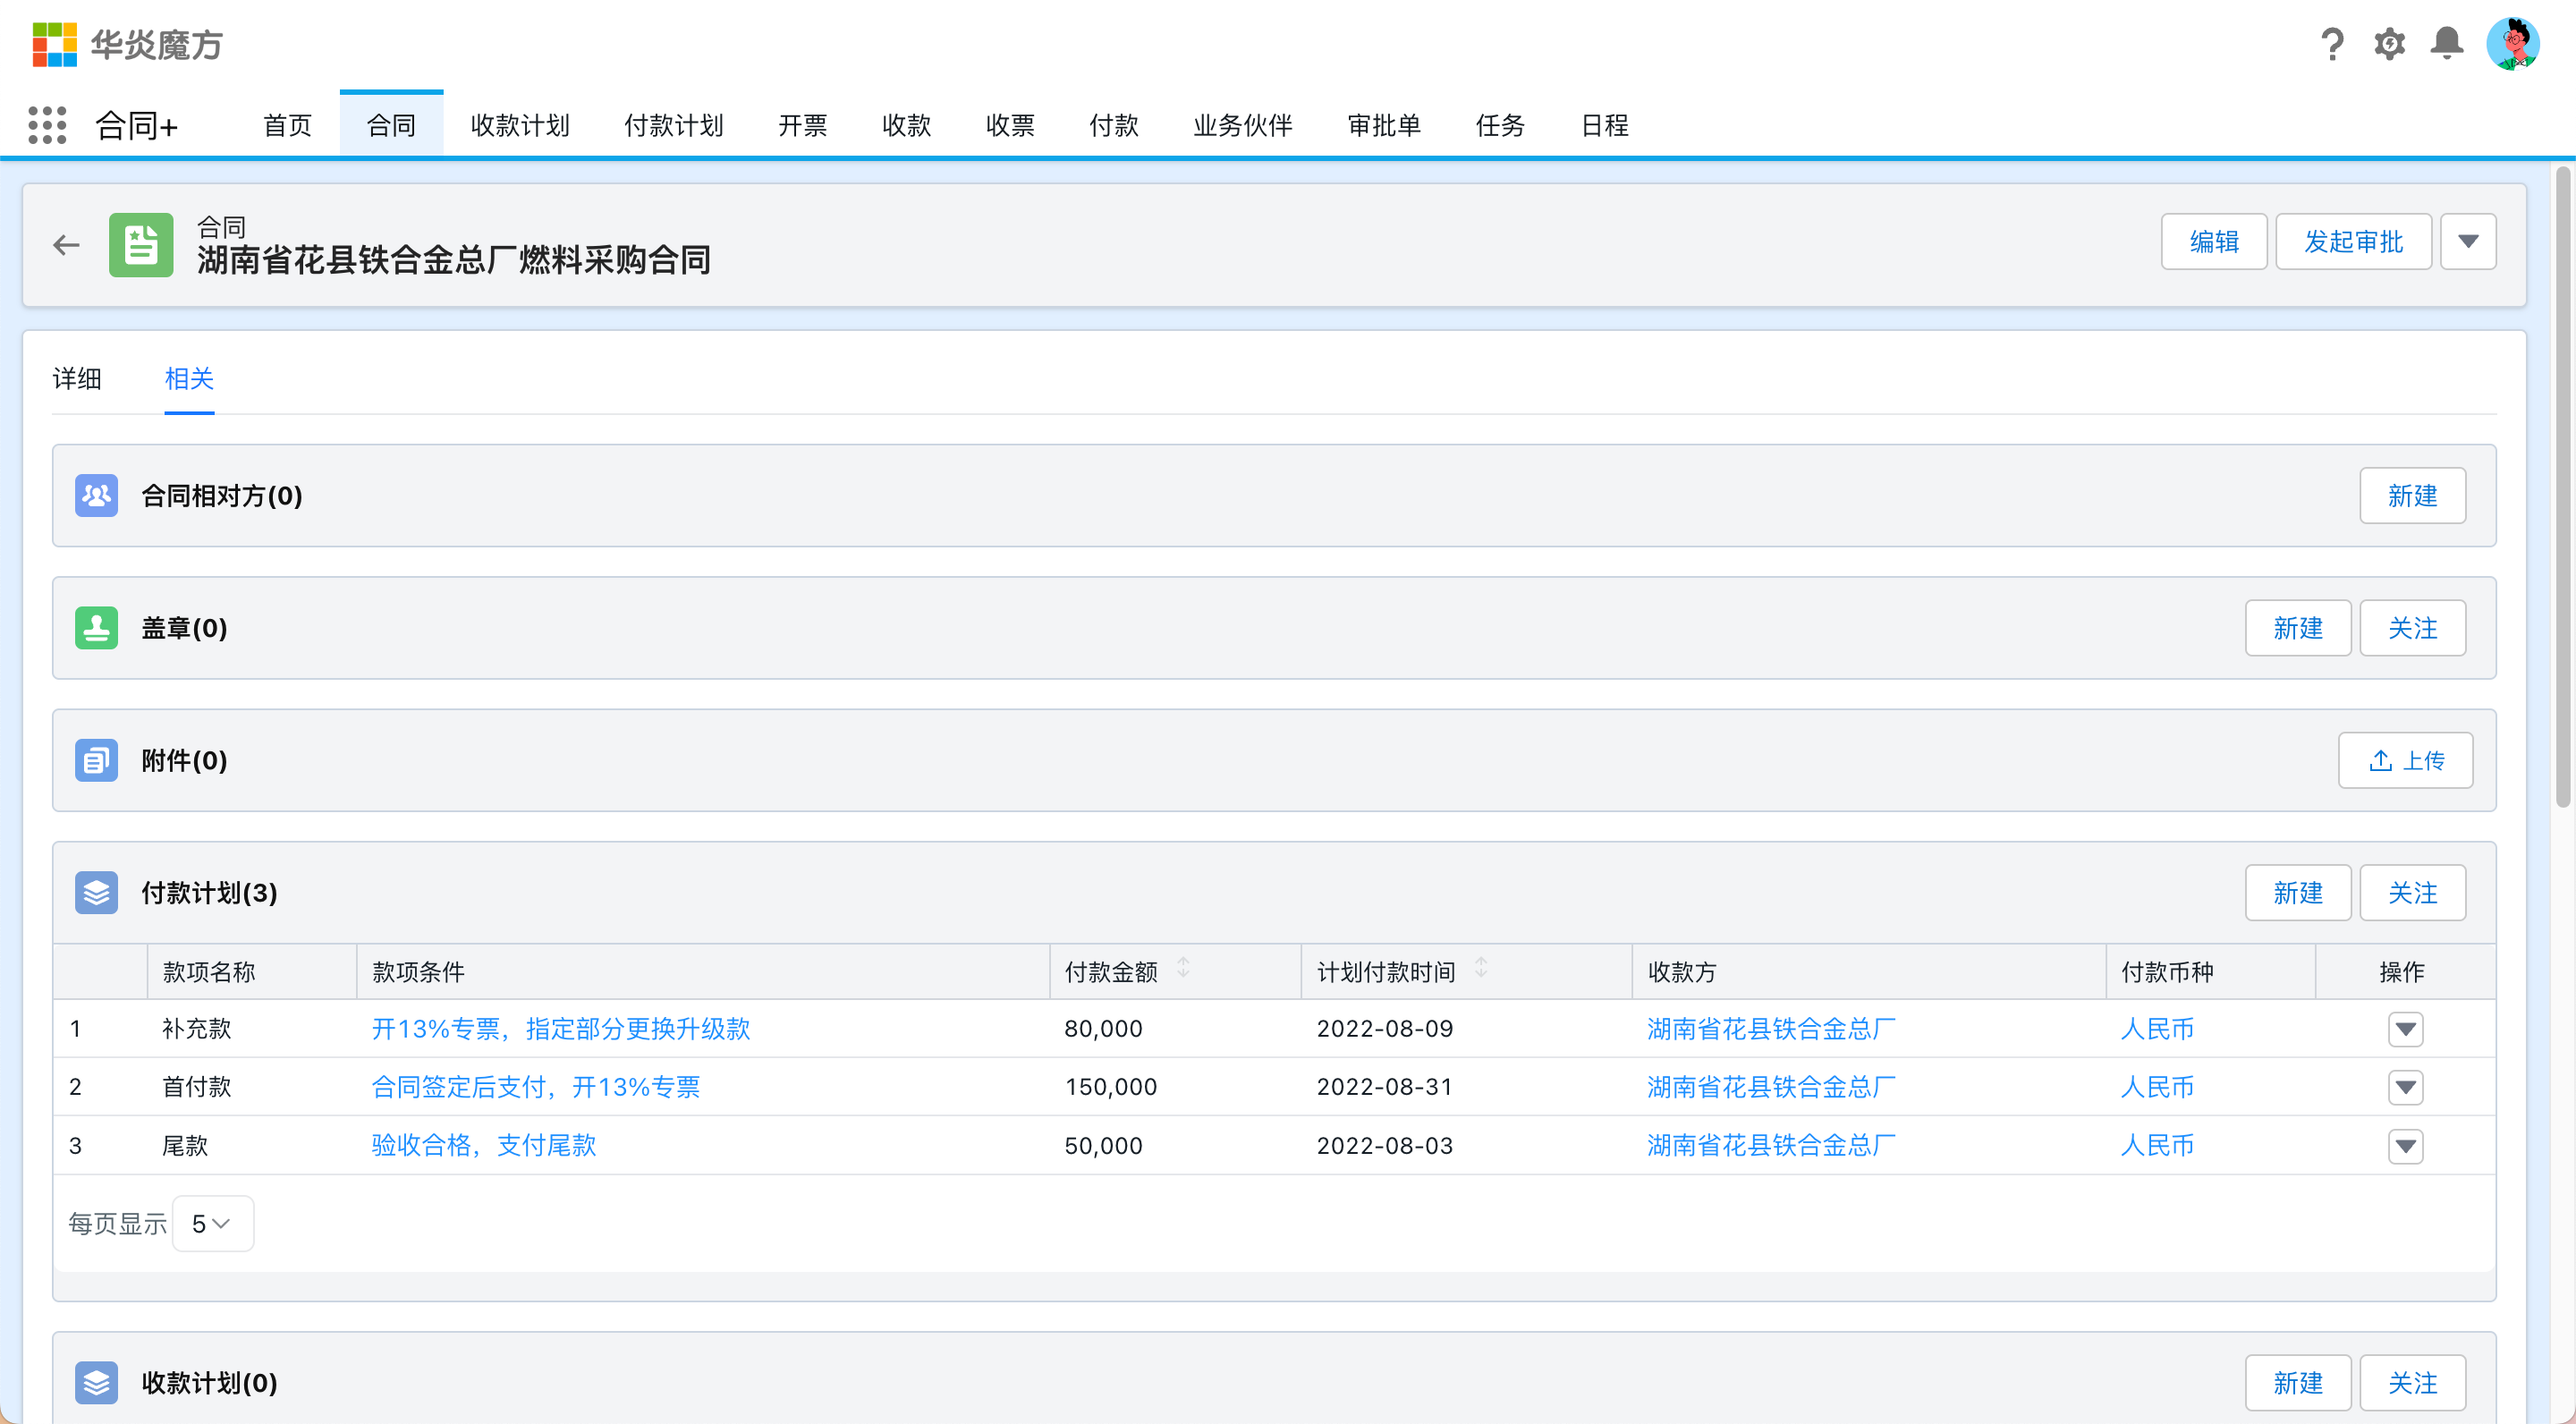Expand the dropdown next to 发起审批
Image resolution: width=2576 pixels, height=1424 pixels.
click(2468, 242)
